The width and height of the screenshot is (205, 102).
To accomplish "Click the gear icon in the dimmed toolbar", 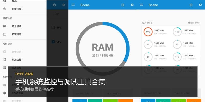I will (64, 5).
